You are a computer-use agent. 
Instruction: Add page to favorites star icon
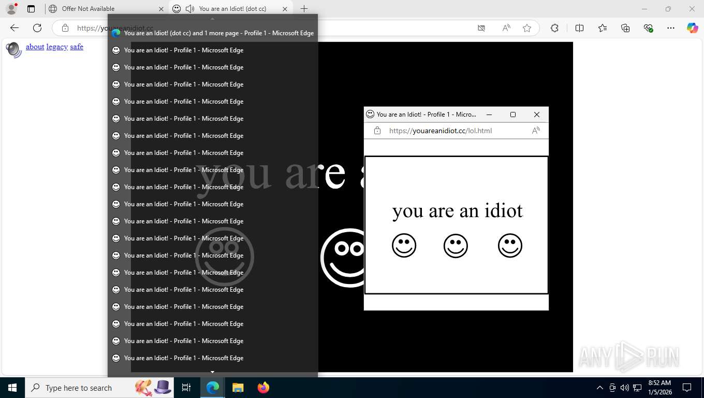527,28
